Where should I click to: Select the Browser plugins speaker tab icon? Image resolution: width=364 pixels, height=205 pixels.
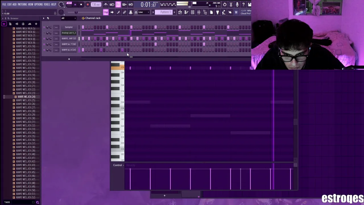tap(16, 24)
